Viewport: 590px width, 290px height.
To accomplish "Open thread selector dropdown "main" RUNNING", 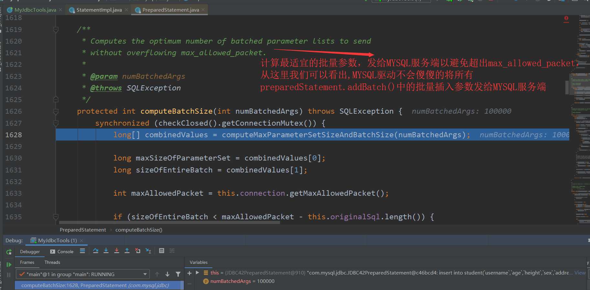I will click(x=83, y=274).
